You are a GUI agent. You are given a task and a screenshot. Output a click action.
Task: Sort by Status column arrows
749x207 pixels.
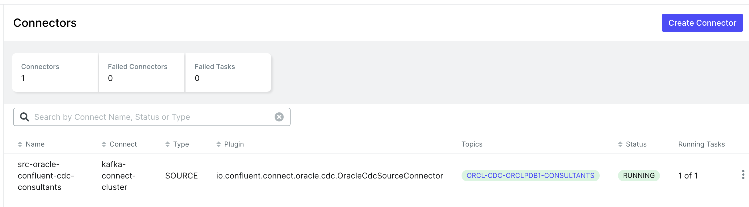(620, 144)
